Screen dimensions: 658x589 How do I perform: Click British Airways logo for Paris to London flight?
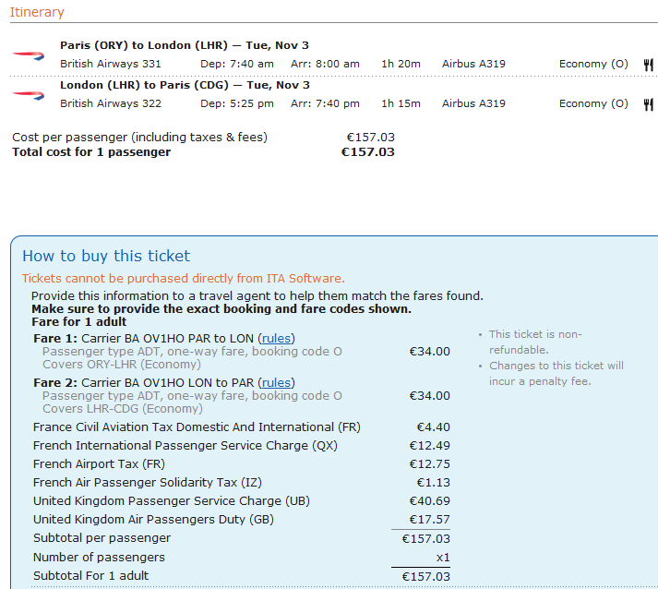pos(28,54)
